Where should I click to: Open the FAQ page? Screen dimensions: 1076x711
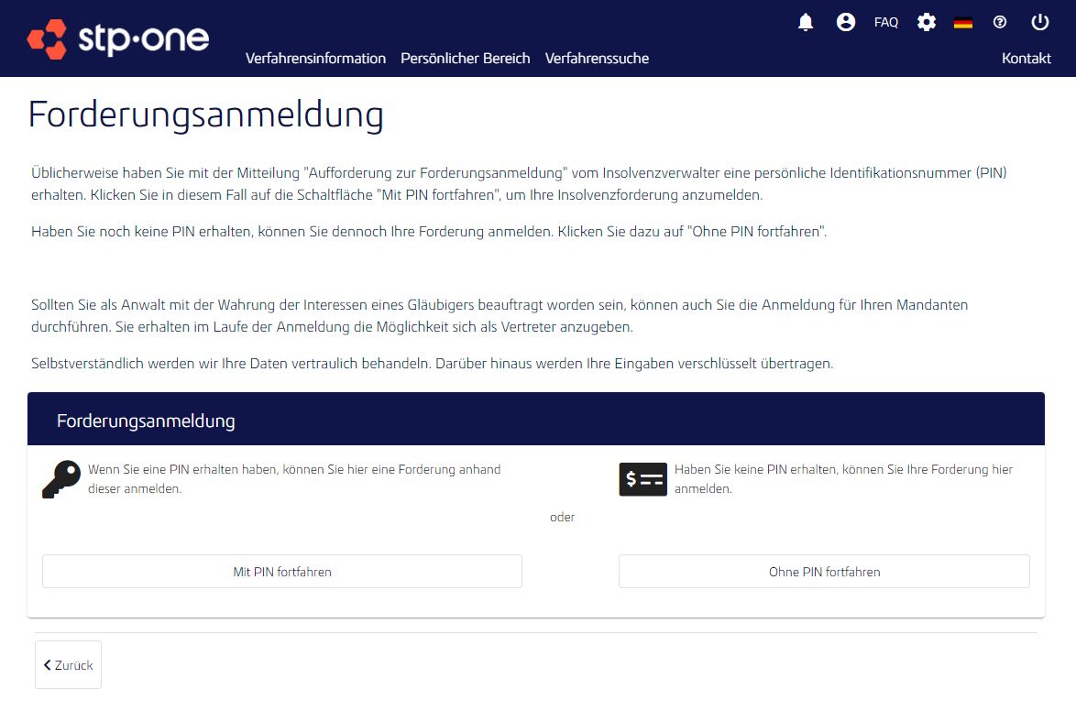click(x=885, y=21)
